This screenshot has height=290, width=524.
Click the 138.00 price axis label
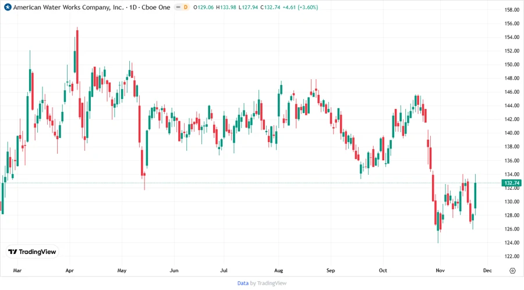(512, 147)
